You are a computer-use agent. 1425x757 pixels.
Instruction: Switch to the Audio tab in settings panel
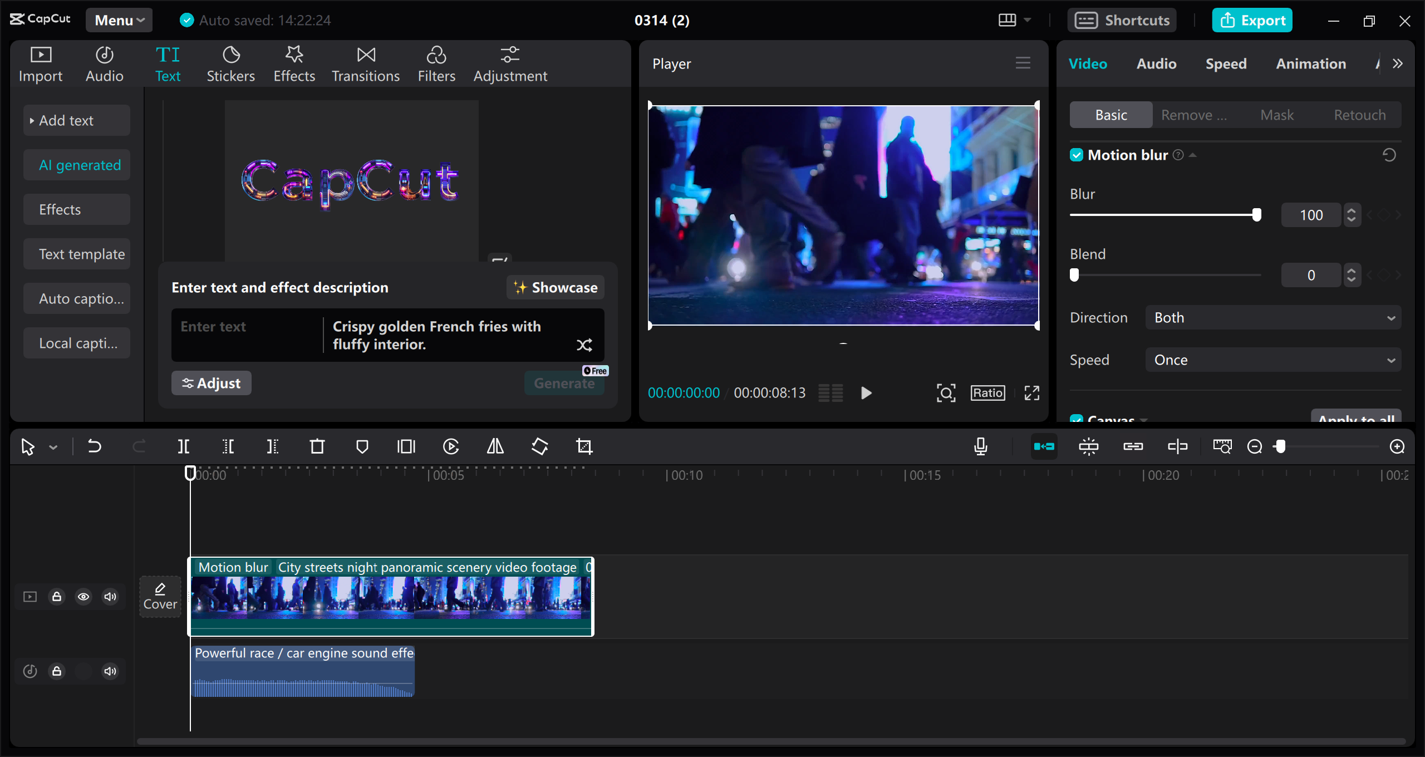pyautogui.click(x=1156, y=63)
